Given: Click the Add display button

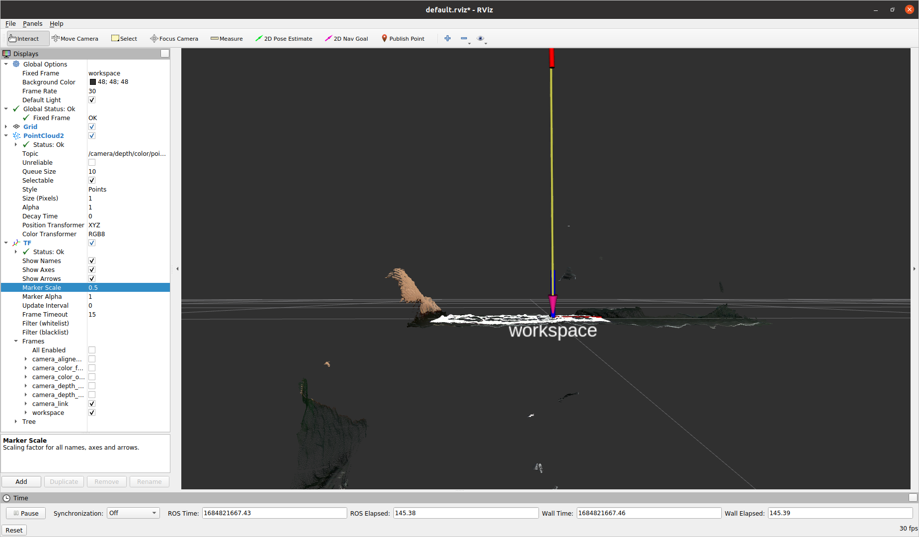Looking at the screenshot, I should pos(21,481).
